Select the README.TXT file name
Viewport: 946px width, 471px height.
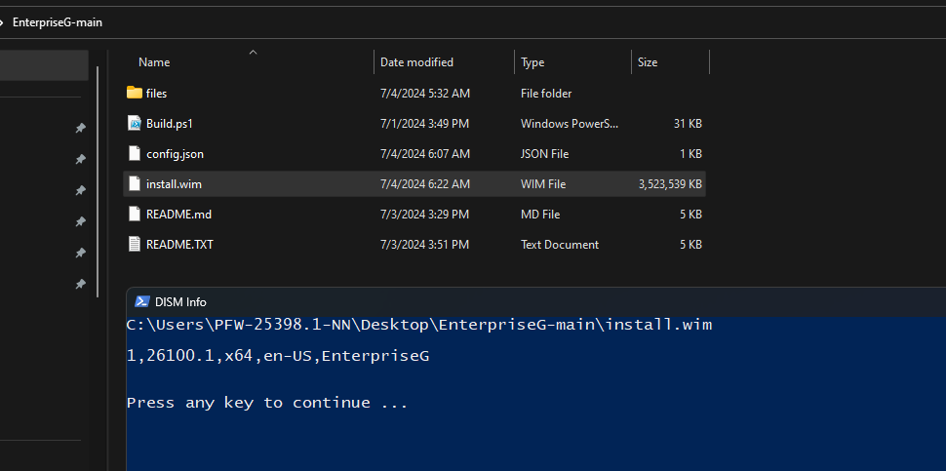pyautogui.click(x=179, y=245)
